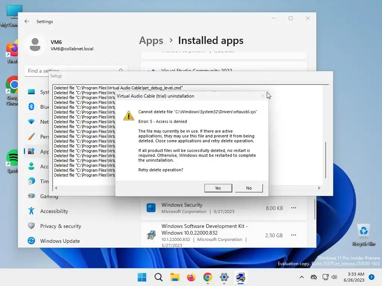Screen dimensions: 382x286
Task: Click No in the uninstallation dialog
Action: (249, 188)
